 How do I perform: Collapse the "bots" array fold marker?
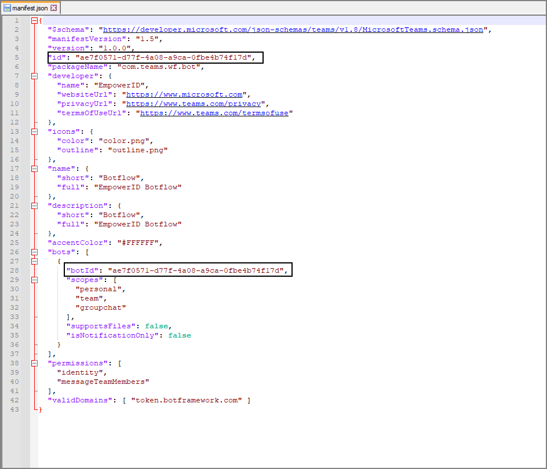pos(34,252)
